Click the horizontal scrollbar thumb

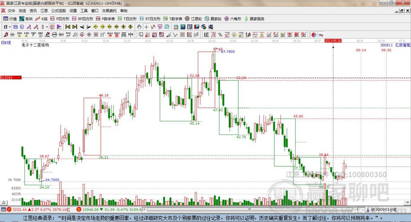249,210
